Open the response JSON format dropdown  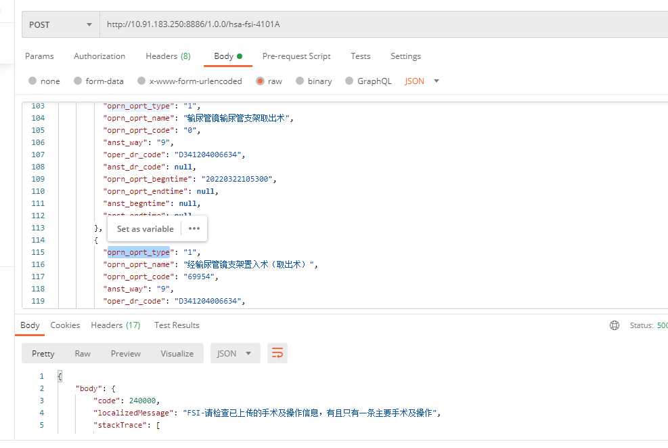click(x=235, y=353)
